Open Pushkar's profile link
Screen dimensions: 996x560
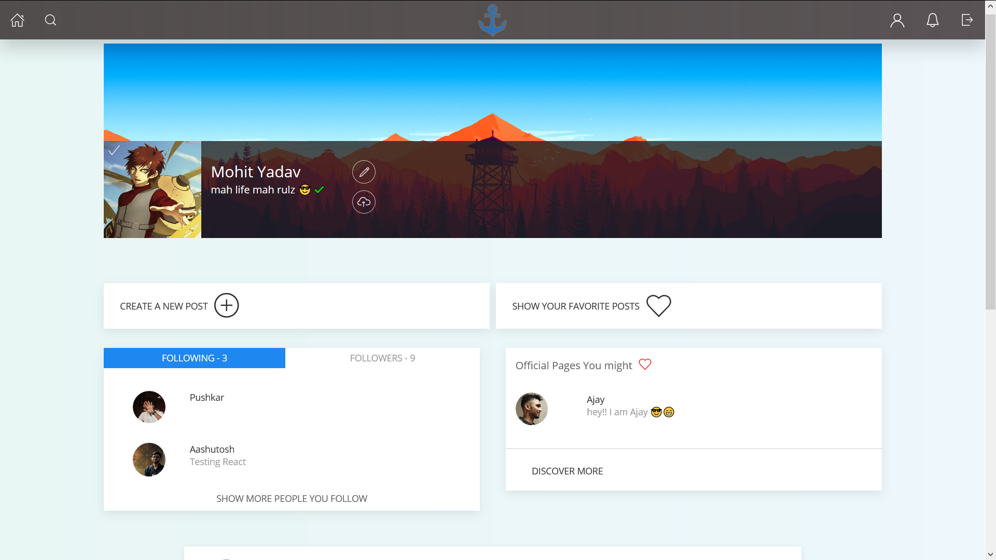tap(206, 398)
